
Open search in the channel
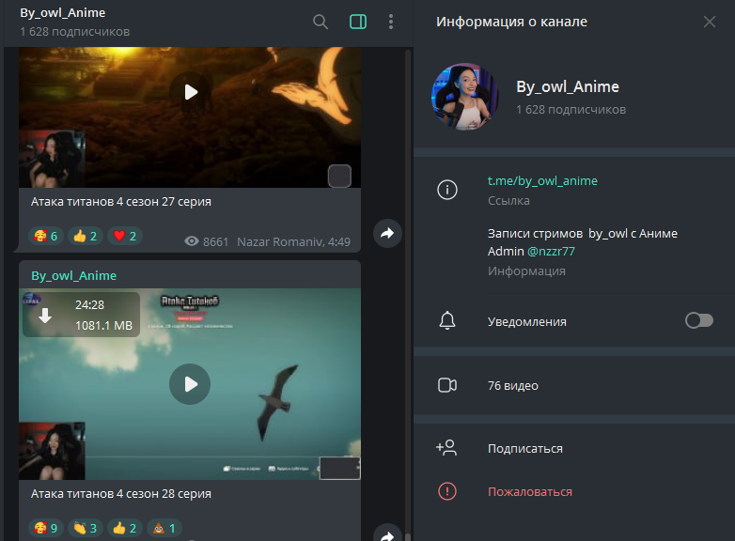point(321,22)
